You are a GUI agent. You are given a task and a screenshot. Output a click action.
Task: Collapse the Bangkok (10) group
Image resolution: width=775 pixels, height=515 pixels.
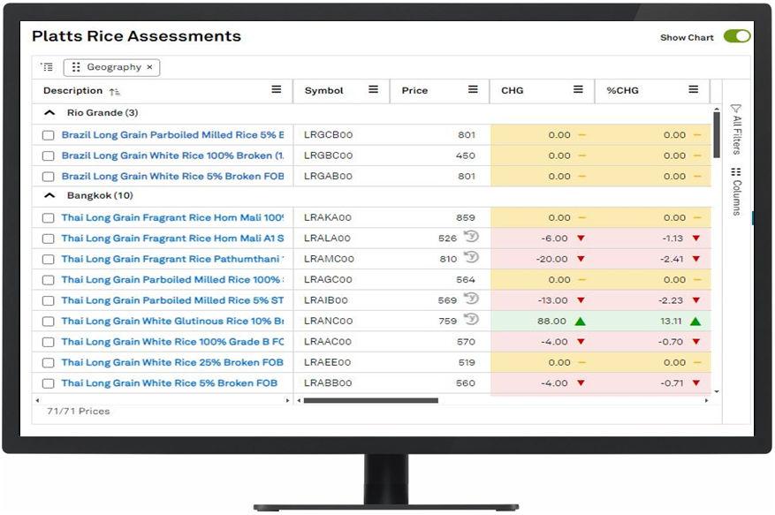(49, 195)
